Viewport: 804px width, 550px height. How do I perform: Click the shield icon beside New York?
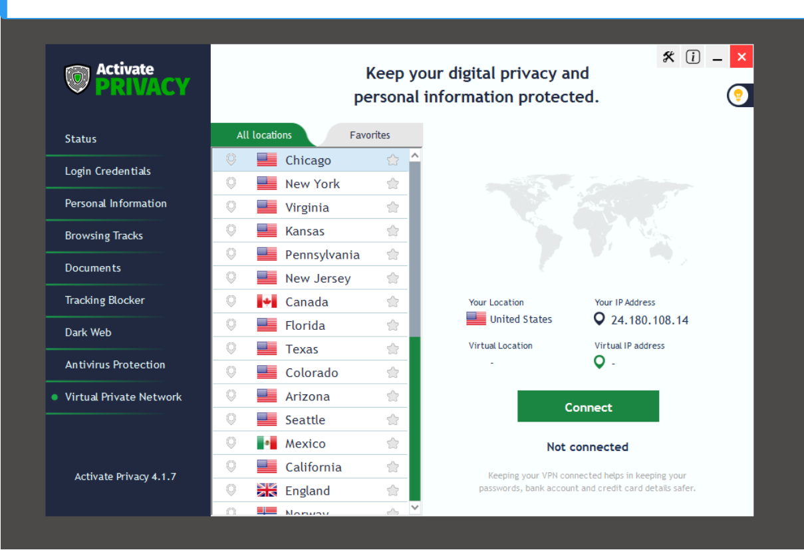[x=231, y=184]
